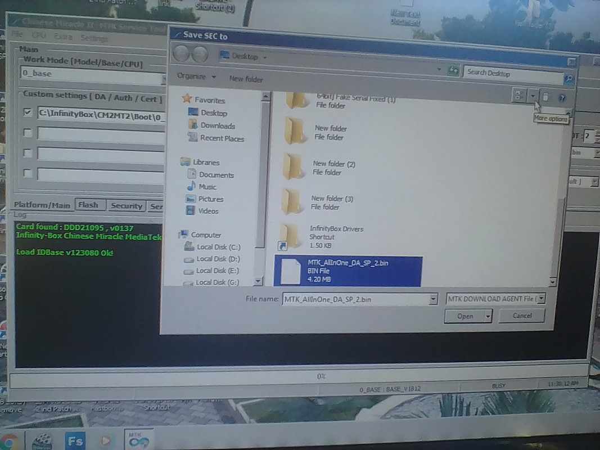Image resolution: width=600 pixels, height=450 pixels.
Task: Click New folder in the dialog toolbar
Action: (x=246, y=79)
